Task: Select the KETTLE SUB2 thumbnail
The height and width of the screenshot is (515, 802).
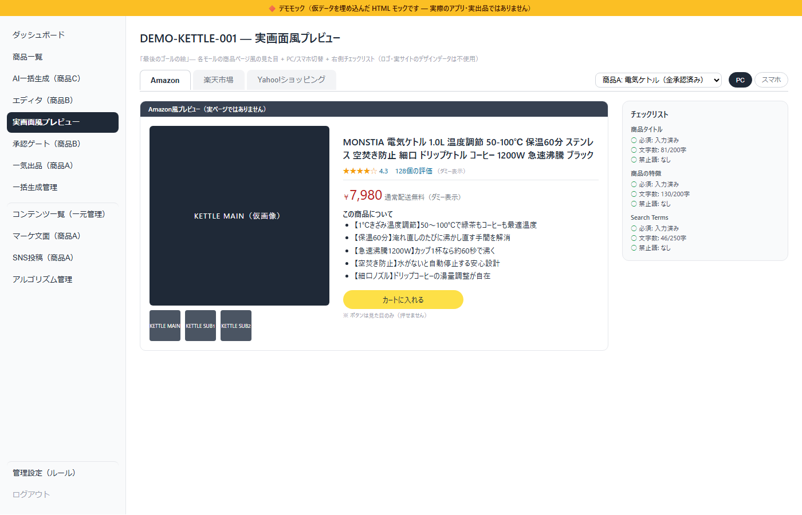Action: click(x=236, y=326)
